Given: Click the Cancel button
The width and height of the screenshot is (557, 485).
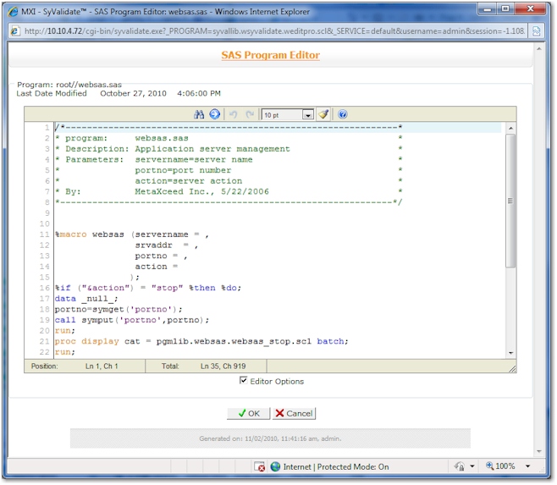Looking at the screenshot, I should click(294, 414).
